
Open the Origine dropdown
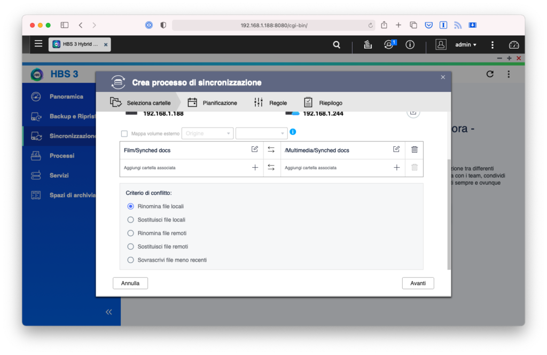tap(208, 133)
